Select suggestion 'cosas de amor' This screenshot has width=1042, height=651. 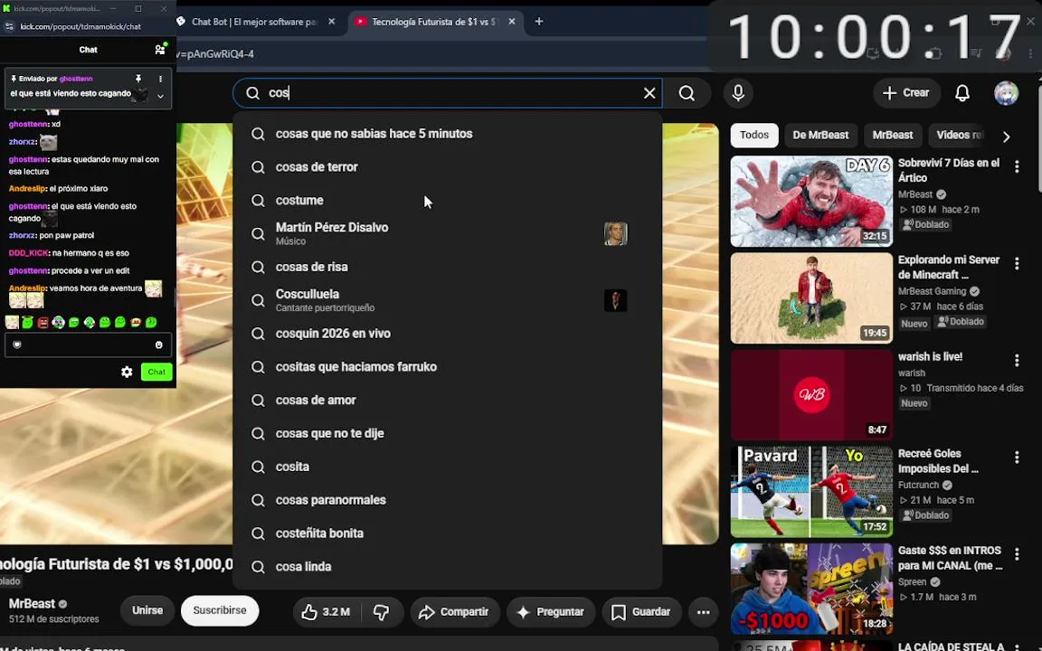point(447,400)
